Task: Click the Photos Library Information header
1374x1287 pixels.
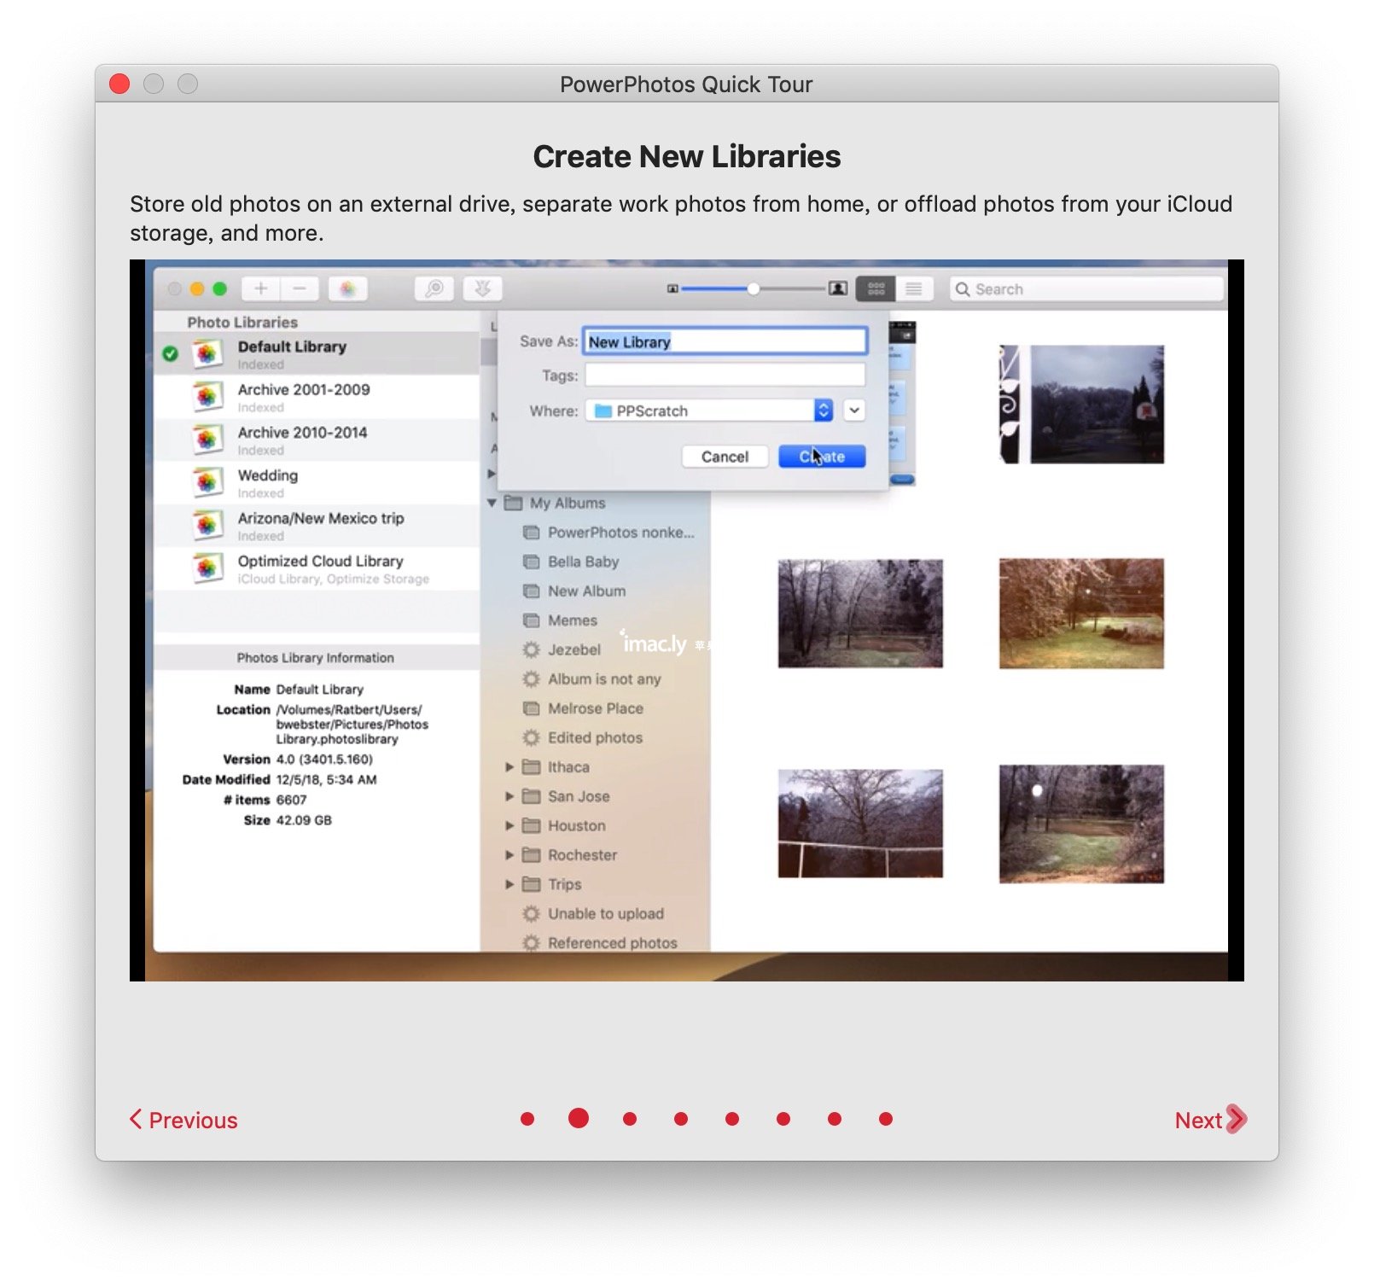Action: pos(316,658)
